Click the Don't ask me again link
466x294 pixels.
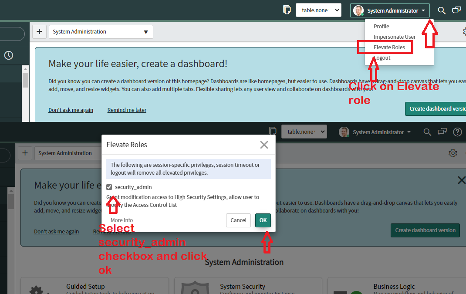[71, 110]
